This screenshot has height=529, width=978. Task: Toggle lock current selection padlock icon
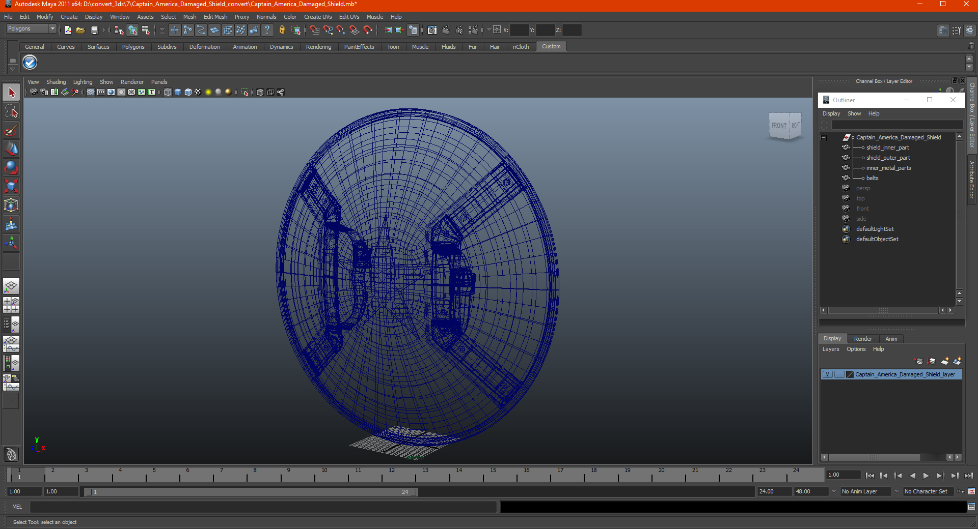(x=282, y=30)
